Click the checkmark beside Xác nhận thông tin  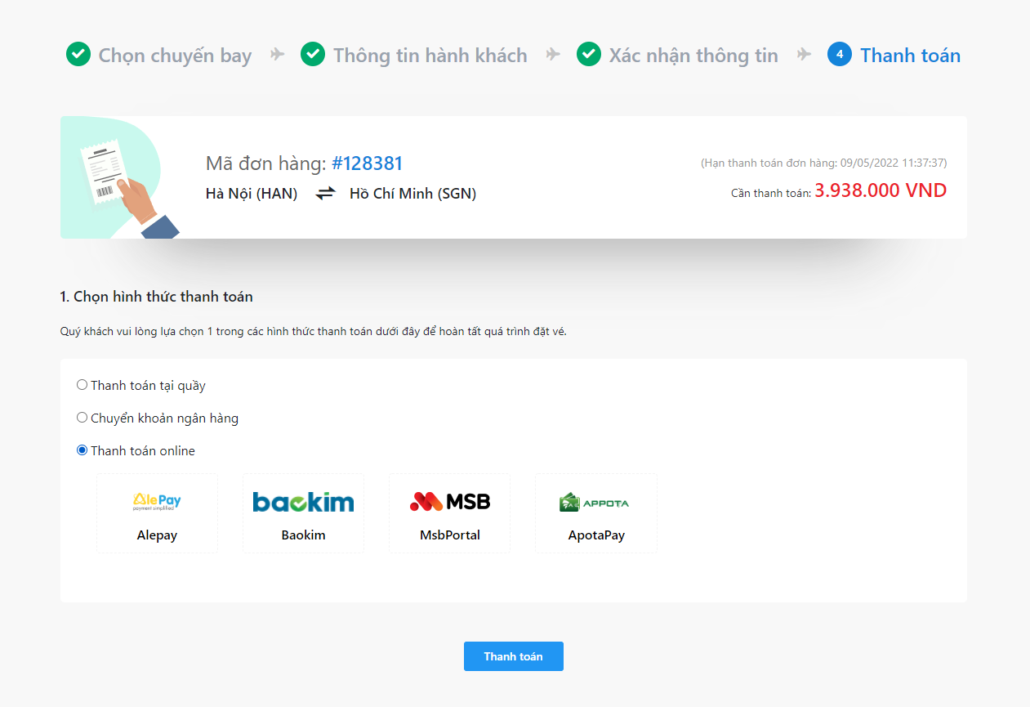[x=589, y=55]
